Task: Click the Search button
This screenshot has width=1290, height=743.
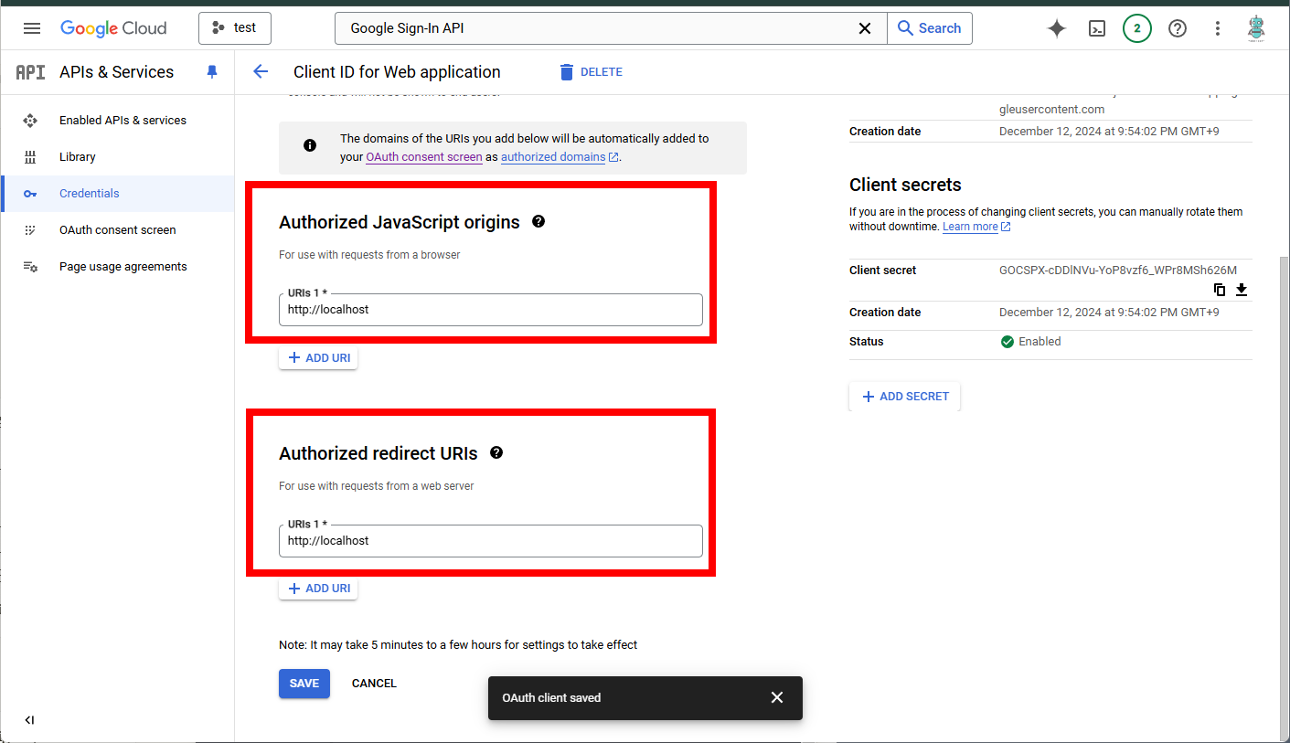Action: point(929,28)
